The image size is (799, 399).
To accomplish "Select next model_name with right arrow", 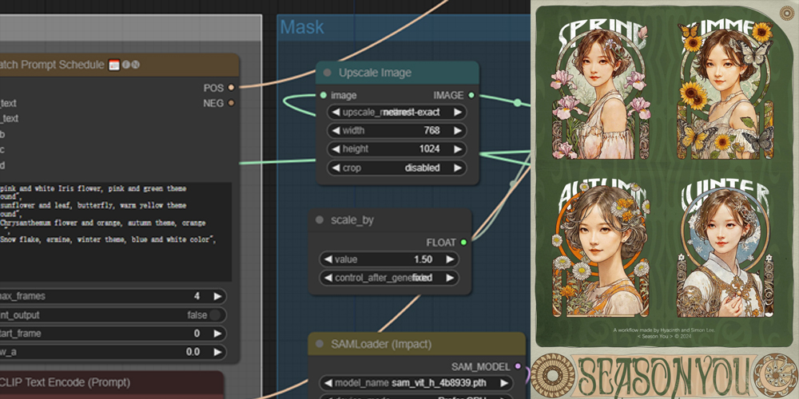I will pyautogui.click(x=504, y=383).
